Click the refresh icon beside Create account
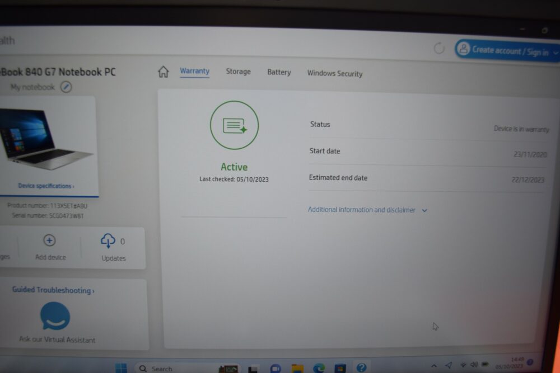 click(x=439, y=48)
